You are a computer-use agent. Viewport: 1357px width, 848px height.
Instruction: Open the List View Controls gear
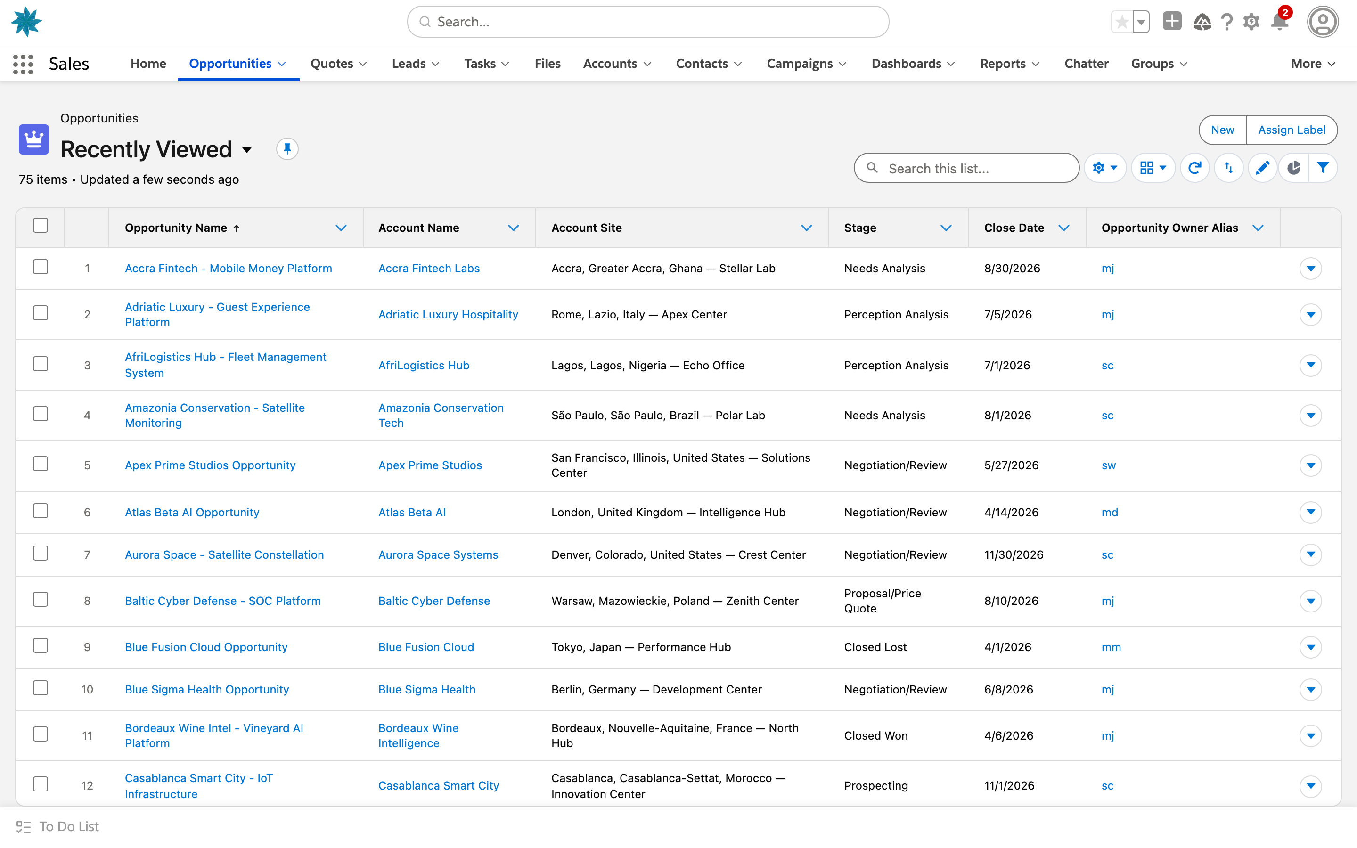[x=1104, y=168]
